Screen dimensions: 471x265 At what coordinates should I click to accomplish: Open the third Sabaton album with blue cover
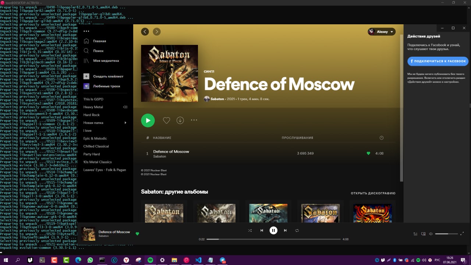pos(268,213)
